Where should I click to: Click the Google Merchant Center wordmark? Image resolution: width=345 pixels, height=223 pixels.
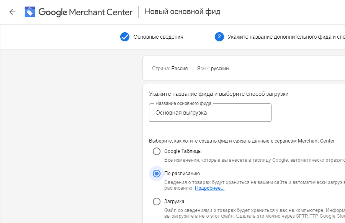click(86, 12)
